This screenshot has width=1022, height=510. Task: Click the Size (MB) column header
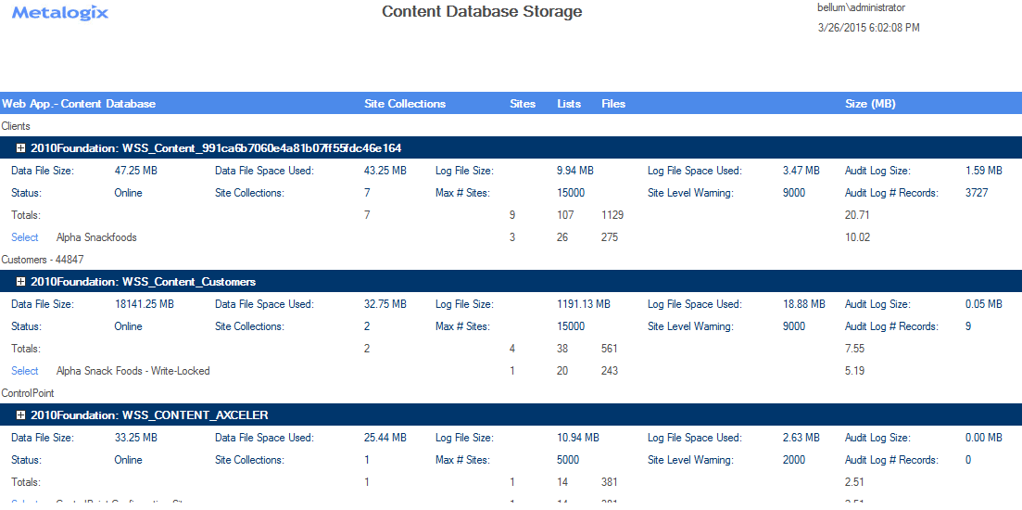click(x=870, y=104)
